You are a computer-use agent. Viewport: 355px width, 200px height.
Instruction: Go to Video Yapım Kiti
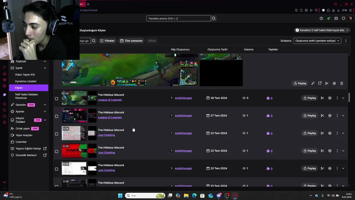[x=25, y=75]
